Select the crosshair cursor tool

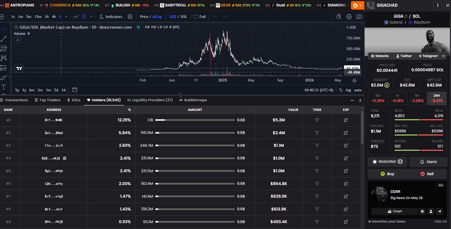point(4,29)
